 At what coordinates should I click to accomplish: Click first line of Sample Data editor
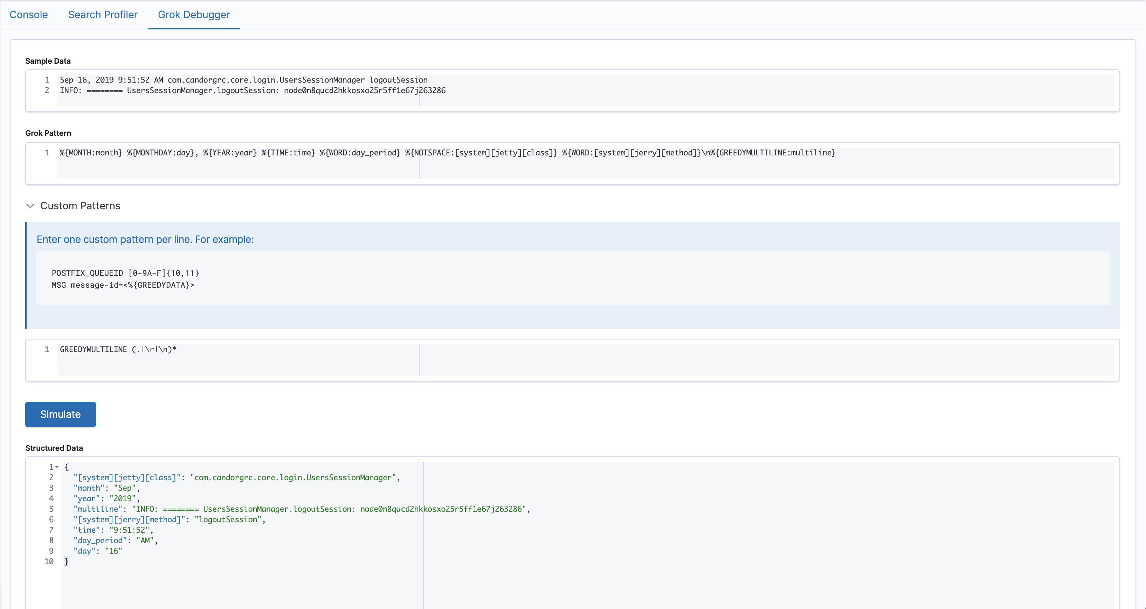tap(243, 80)
